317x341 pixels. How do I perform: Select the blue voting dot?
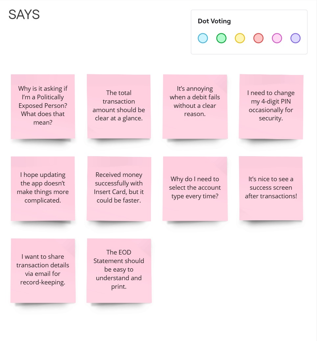(203, 38)
